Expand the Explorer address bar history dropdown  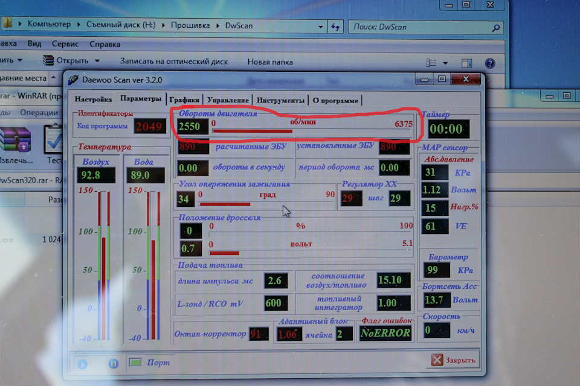point(320,27)
